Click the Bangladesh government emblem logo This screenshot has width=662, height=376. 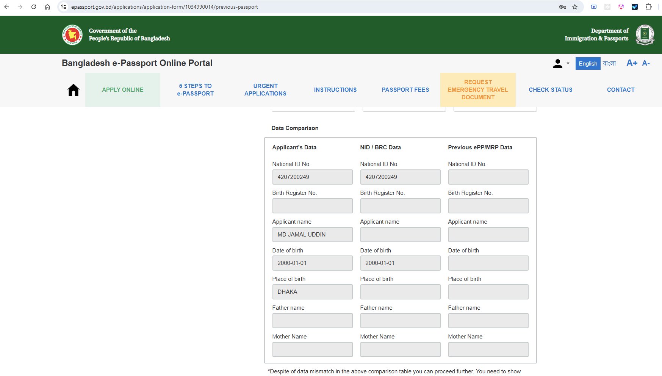(72, 35)
